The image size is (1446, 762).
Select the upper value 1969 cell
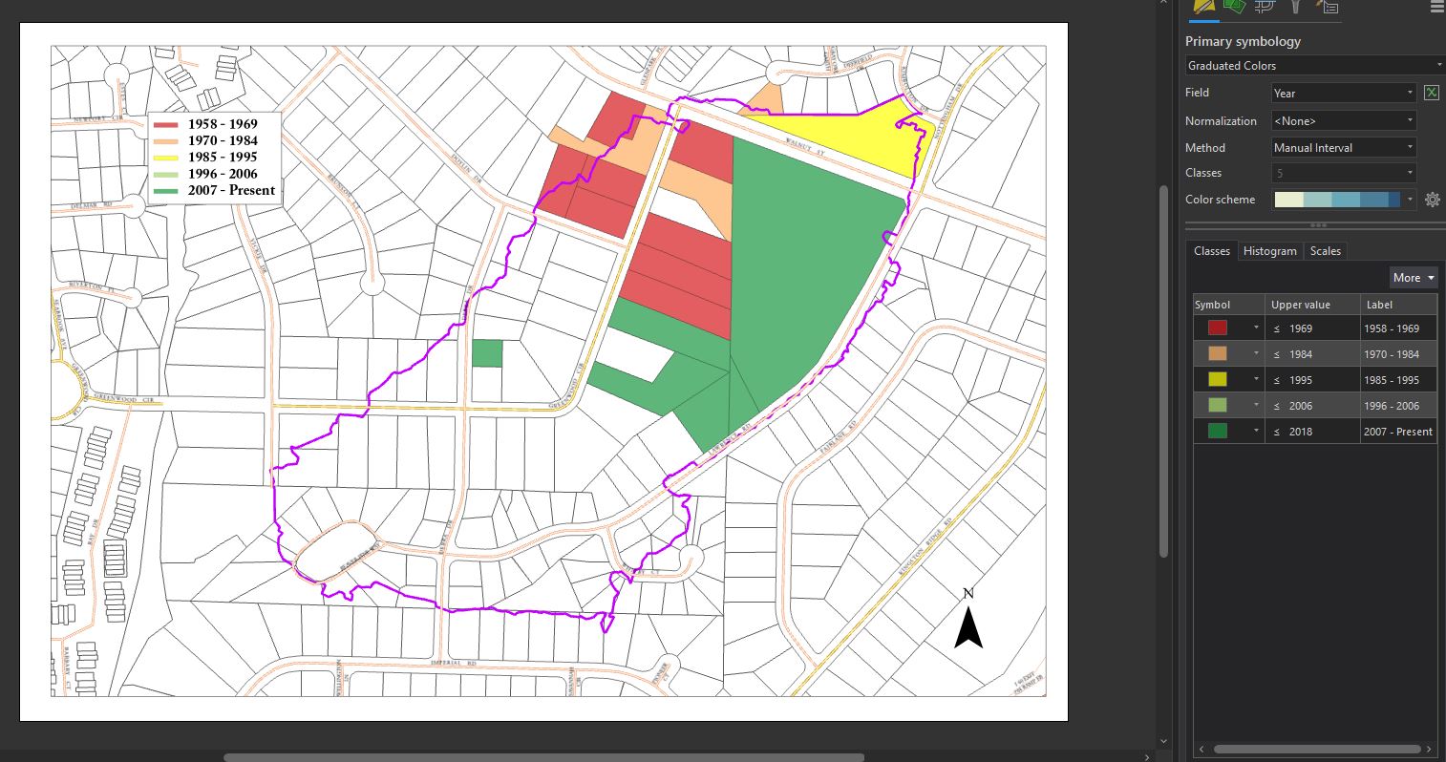click(1312, 328)
